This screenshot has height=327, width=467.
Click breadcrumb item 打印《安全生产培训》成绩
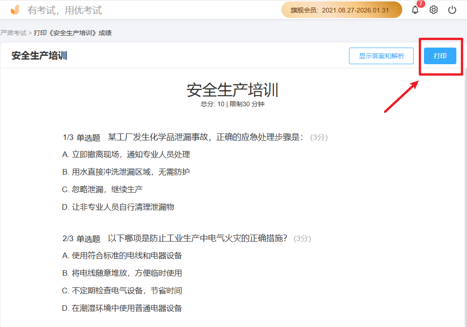click(72, 33)
